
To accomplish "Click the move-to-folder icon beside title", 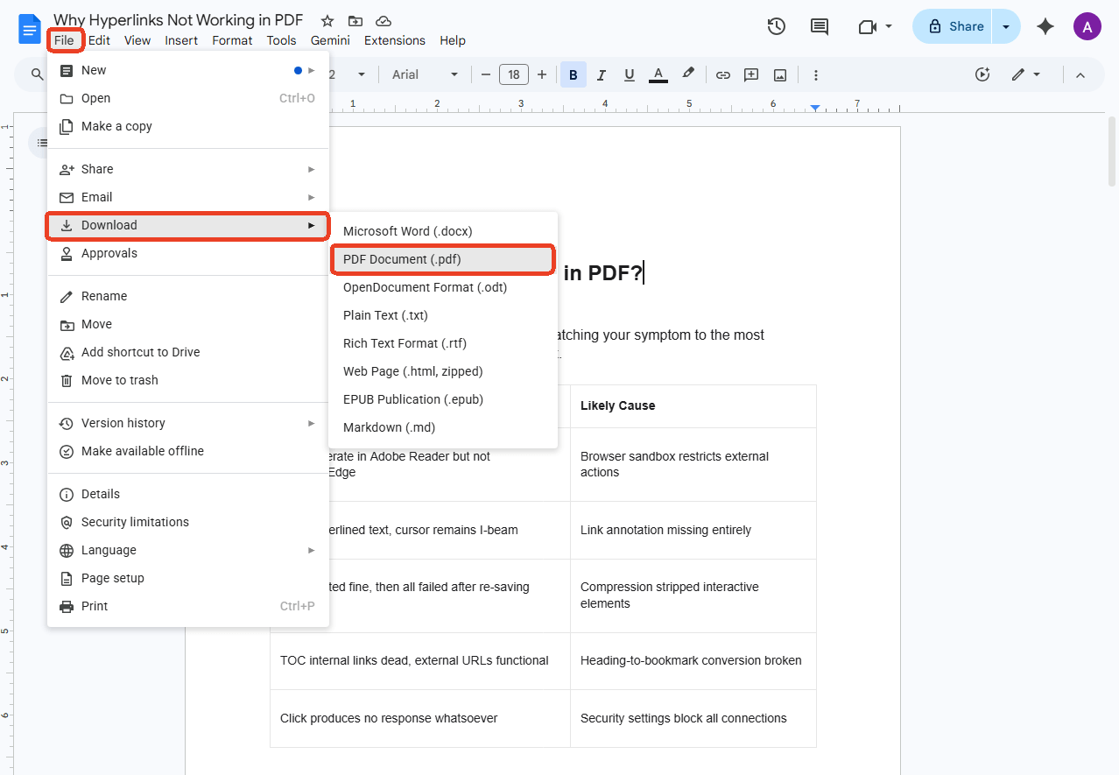I will pos(355,21).
